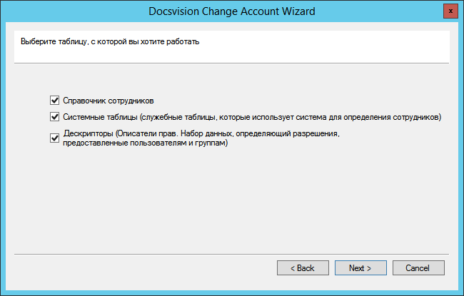This screenshot has height=296, width=464.
Task: Click the "предоставленные пользователям и группам" text line
Action: [x=145, y=143]
